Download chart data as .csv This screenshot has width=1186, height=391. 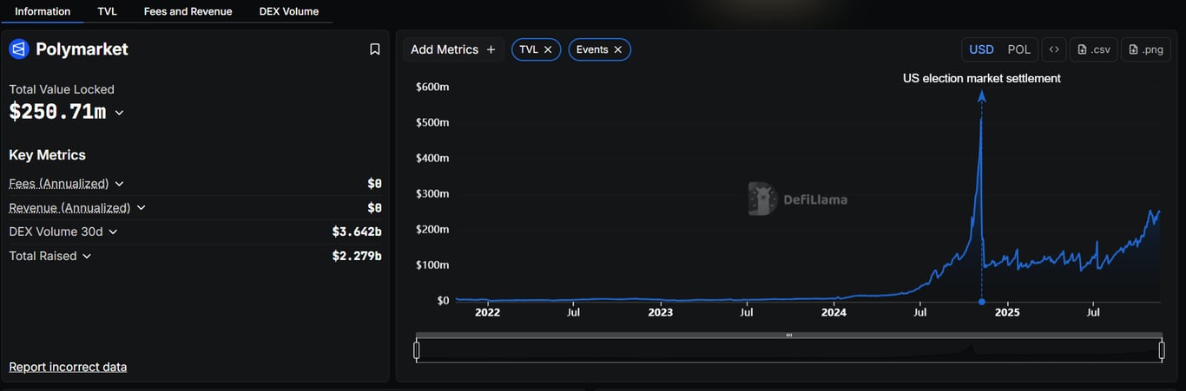pyautogui.click(x=1093, y=49)
